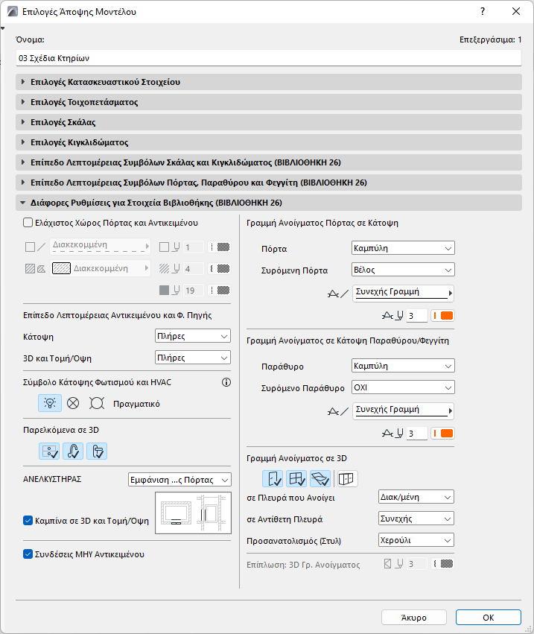Click orange pen color swatch for door line
Image resolution: width=534 pixels, height=634 pixels.
coord(442,315)
